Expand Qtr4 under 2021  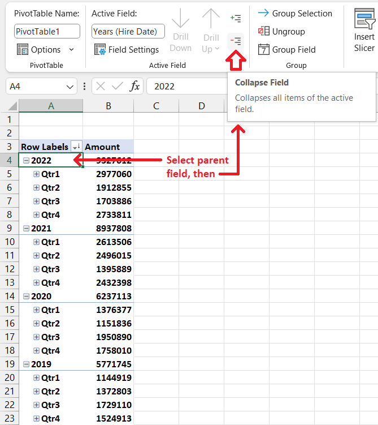tap(36, 283)
